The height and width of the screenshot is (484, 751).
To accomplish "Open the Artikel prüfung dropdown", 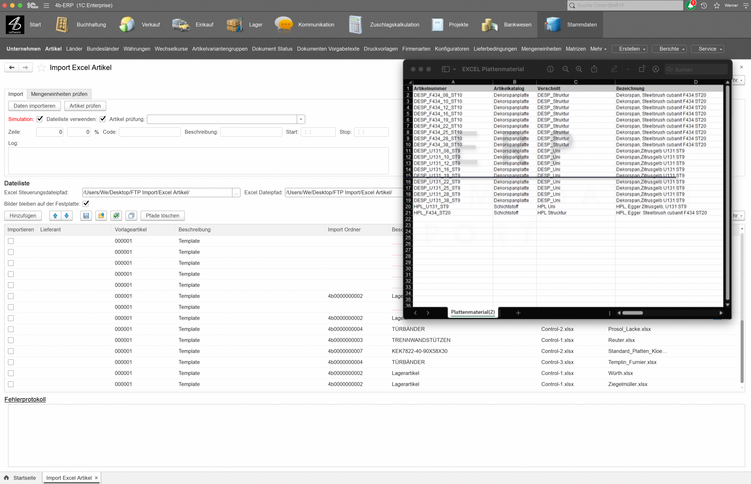I will point(300,119).
